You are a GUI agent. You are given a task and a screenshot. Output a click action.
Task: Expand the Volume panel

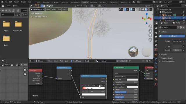pos(163,55)
